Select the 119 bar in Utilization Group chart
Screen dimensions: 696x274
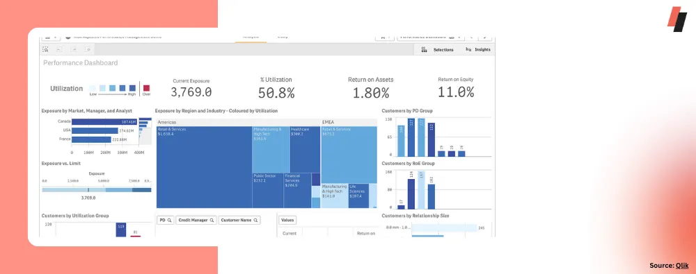pyautogui.click(x=121, y=230)
